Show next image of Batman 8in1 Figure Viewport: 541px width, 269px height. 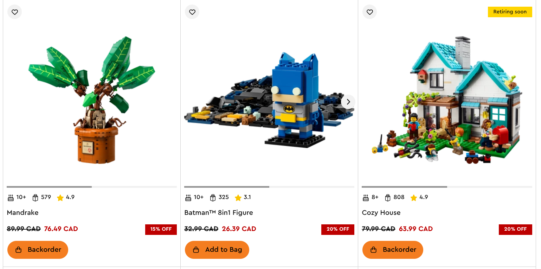pos(348,102)
